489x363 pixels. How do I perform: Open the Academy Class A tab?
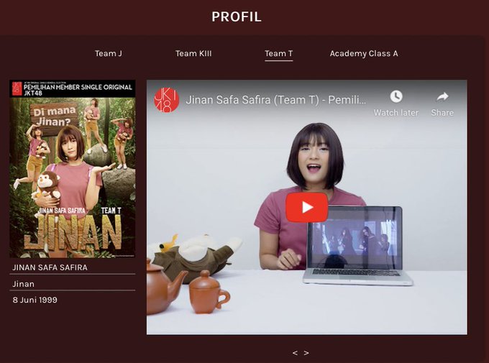coord(364,54)
